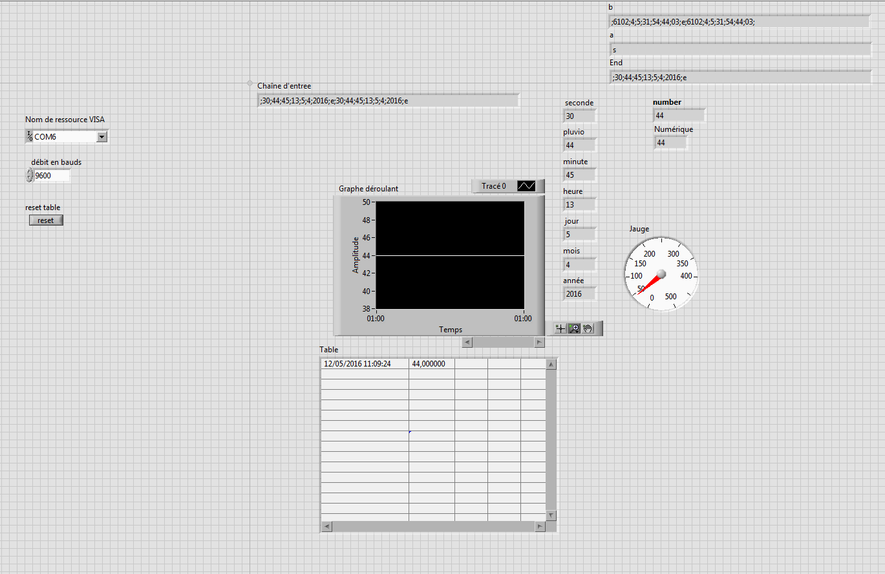Click the 500 mark on the Jauge scale
The width and height of the screenshot is (885, 574).
pyautogui.click(x=671, y=297)
